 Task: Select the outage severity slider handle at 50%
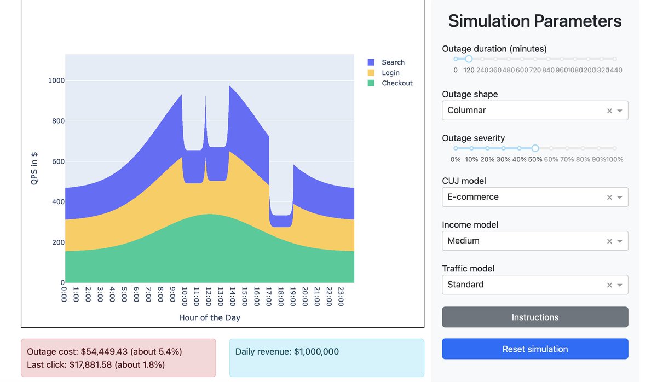(x=535, y=148)
